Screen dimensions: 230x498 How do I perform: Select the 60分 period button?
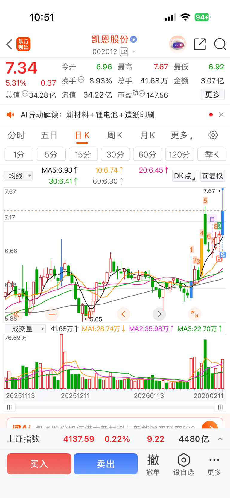pos(147,155)
